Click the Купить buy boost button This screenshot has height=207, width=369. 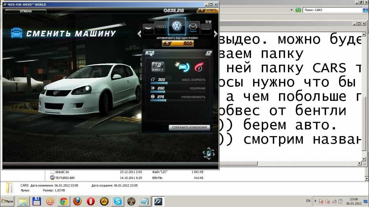point(207,10)
